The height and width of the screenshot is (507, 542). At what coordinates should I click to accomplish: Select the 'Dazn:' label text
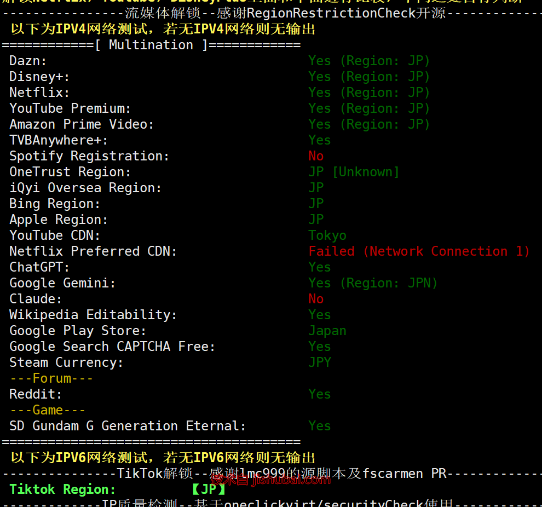28,61
